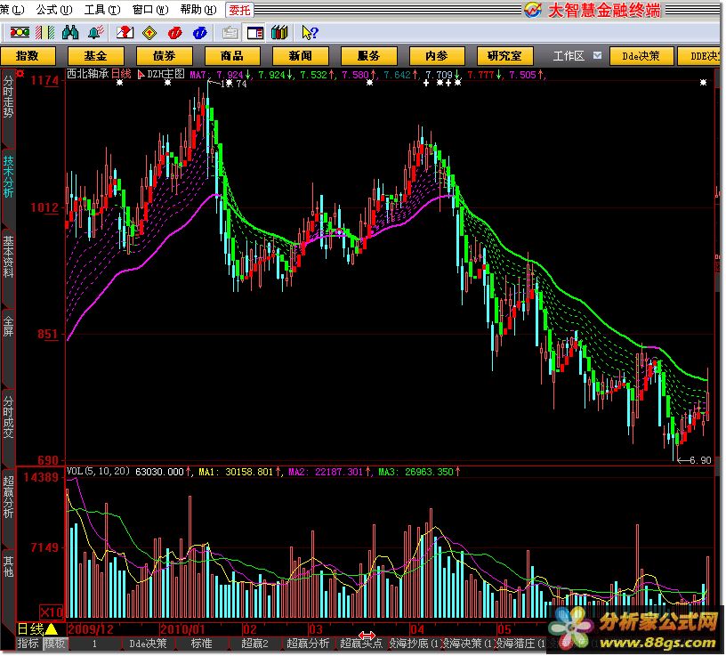The image size is (726, 656).
Task: Open the 工具(T) menu
Action: [x=102, y=10]
